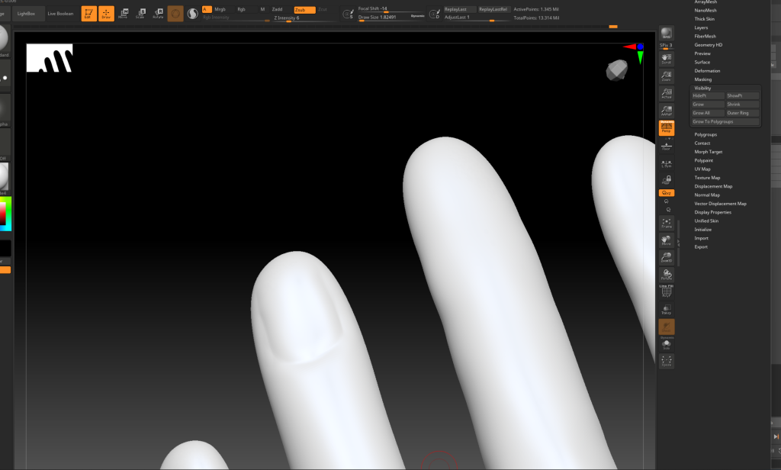Adjust the Focal Shift slider
Screen dimensions: 781x470
pos(391,9)
